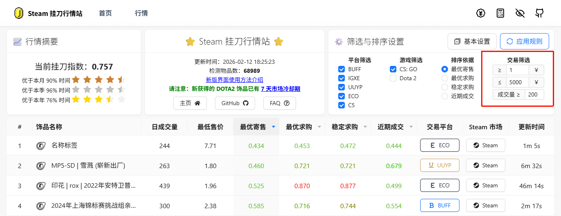Click the CS icon in 2024年上海锦标赛 row
The width and height of the screenshot is (561, 216).
point(41,206)
